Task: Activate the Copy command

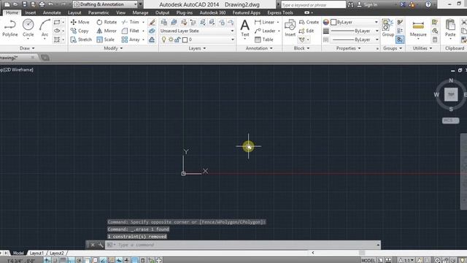Action: coord(80,31)
